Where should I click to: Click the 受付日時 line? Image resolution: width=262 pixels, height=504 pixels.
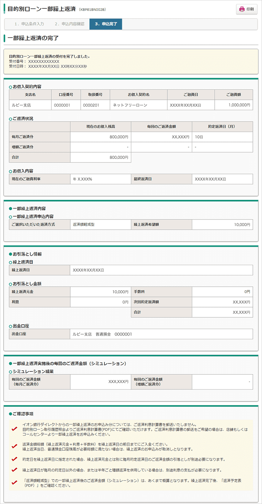(48, 66)
